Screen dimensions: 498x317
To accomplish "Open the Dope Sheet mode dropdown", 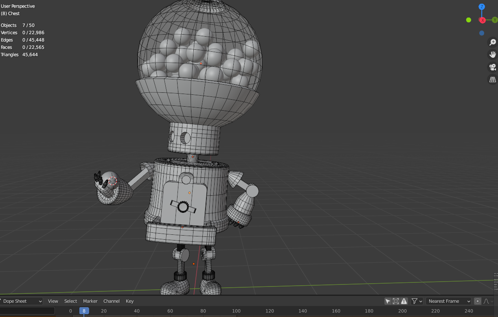I will point(22,301).
